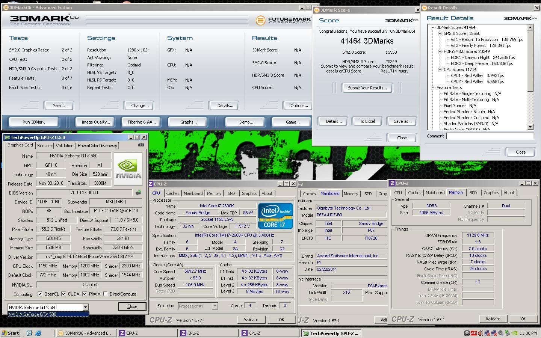Click the BIOS save icon in GPU-Z
The height and width of the screenshot is (338, 541).
pos(138,193)
